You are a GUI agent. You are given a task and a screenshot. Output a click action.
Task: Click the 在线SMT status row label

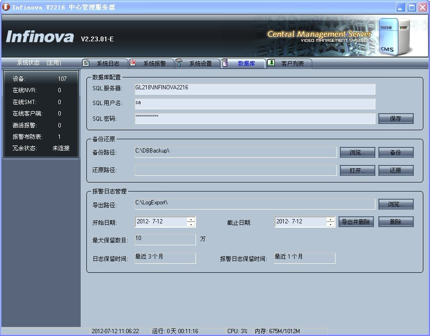tap(24, 102)
